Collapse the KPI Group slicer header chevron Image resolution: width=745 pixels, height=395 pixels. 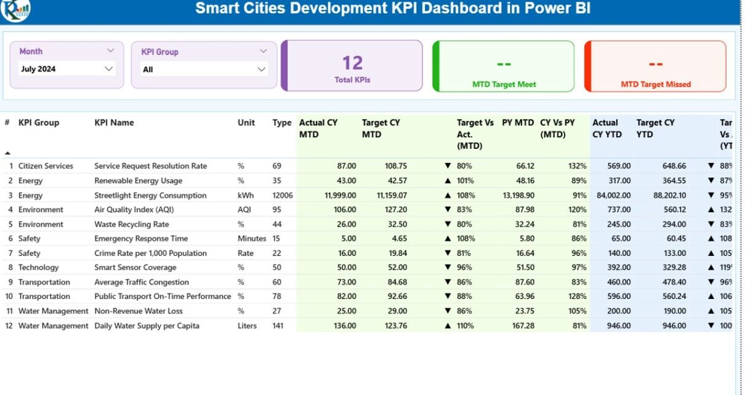263,52
